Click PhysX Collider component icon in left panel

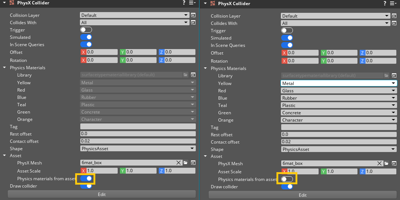click(x=11, y=3)
